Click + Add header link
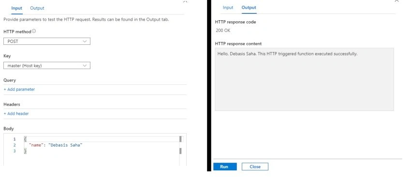This screenshot has width=411, height=177. [x=16, y=114]
